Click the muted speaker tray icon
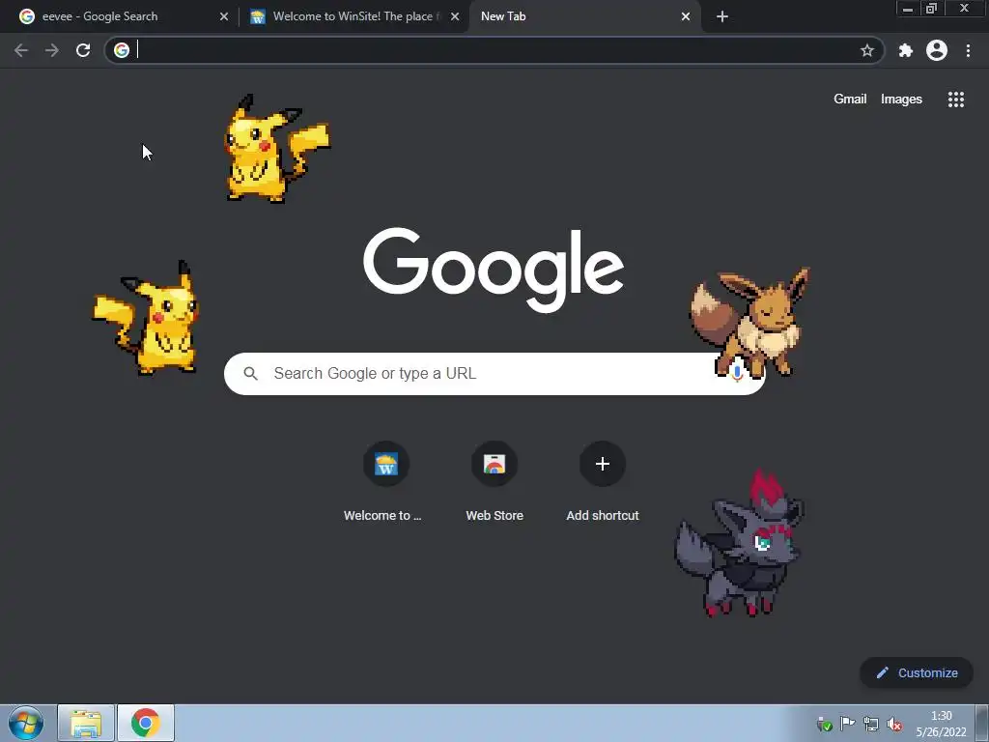This screenshot has height=742, width=989. [894, 724]
